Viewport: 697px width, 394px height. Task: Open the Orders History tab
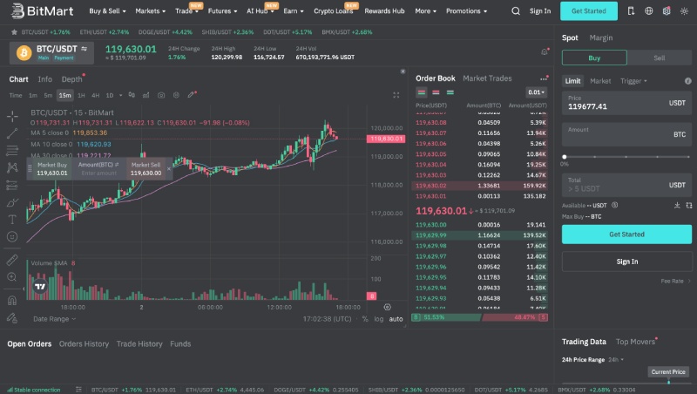[84, 344]
